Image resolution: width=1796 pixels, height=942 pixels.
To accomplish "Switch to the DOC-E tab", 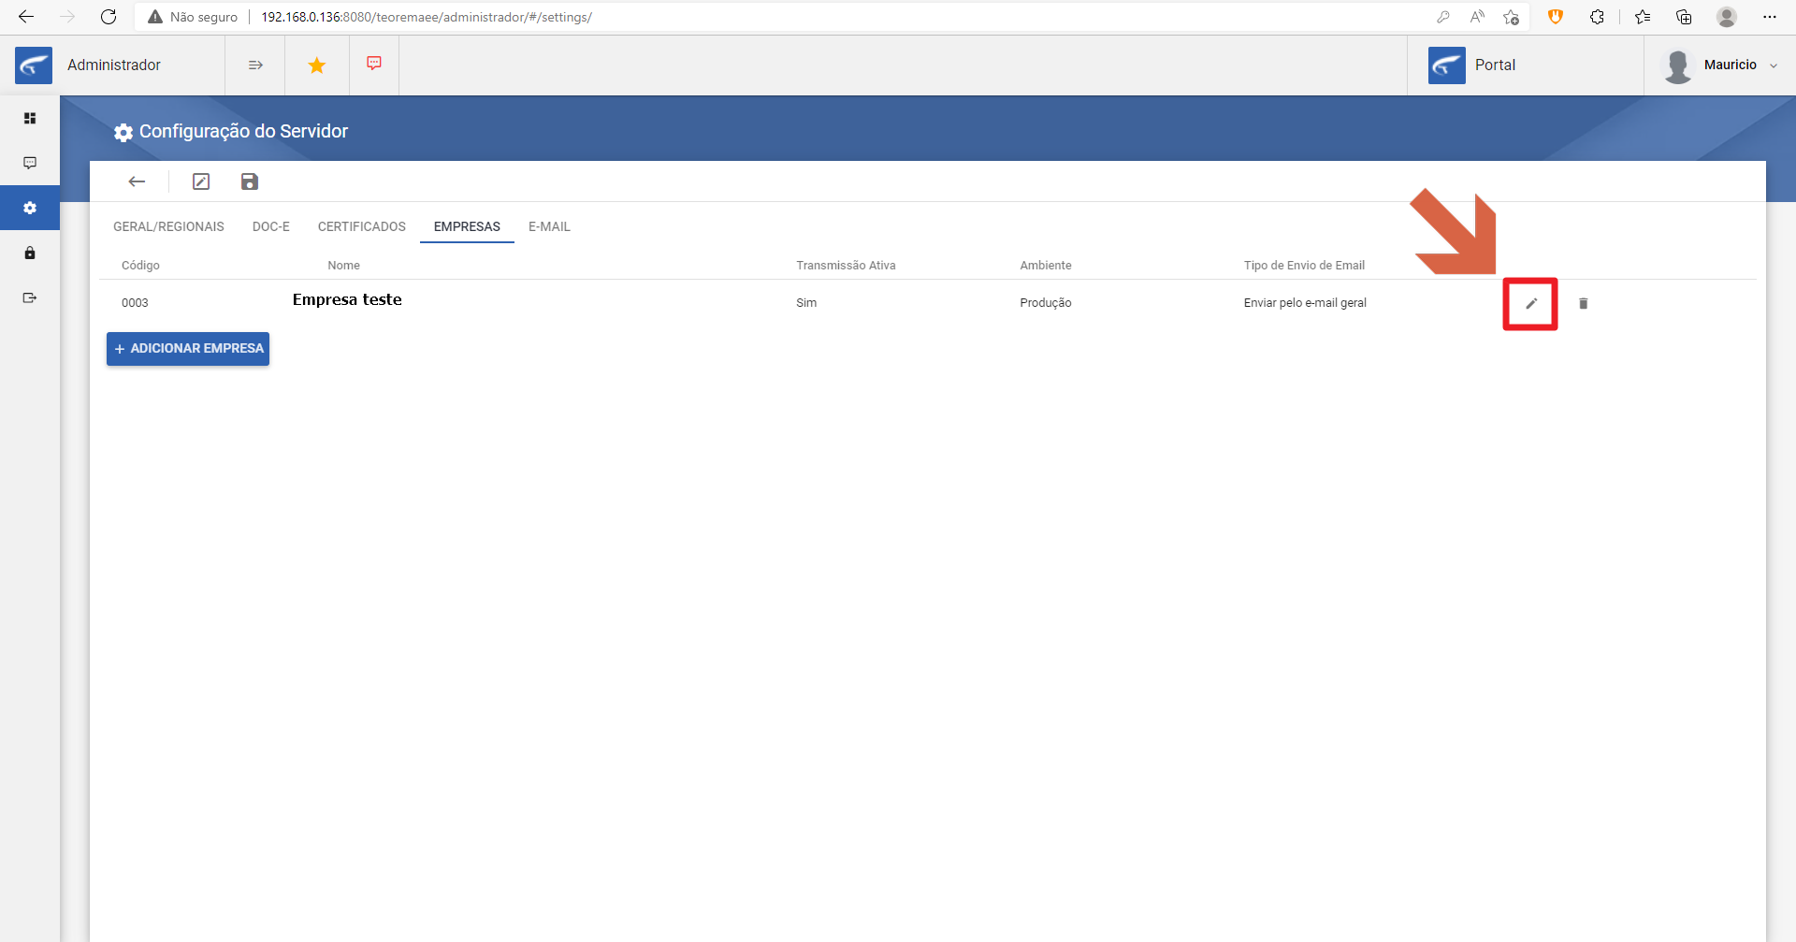I will pos(271,226).
